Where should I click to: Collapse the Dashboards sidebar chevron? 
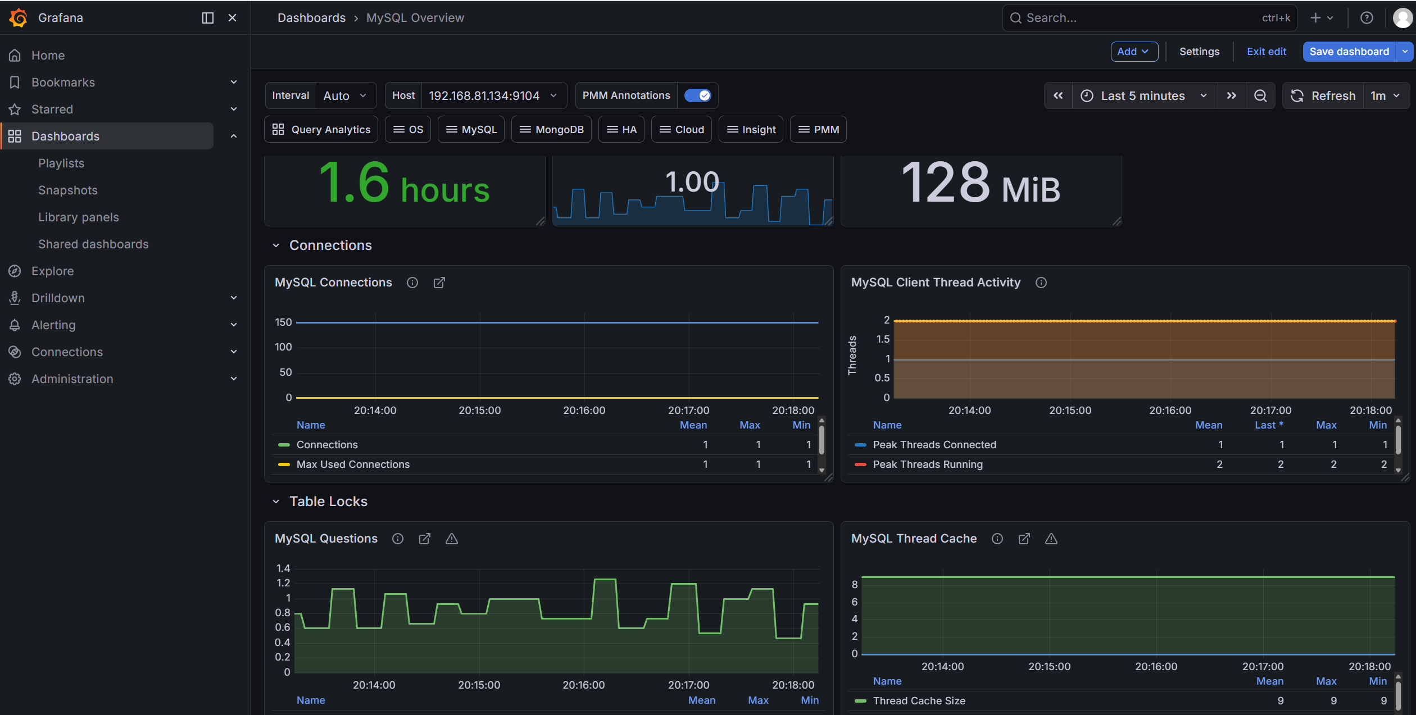pos(234,136)
